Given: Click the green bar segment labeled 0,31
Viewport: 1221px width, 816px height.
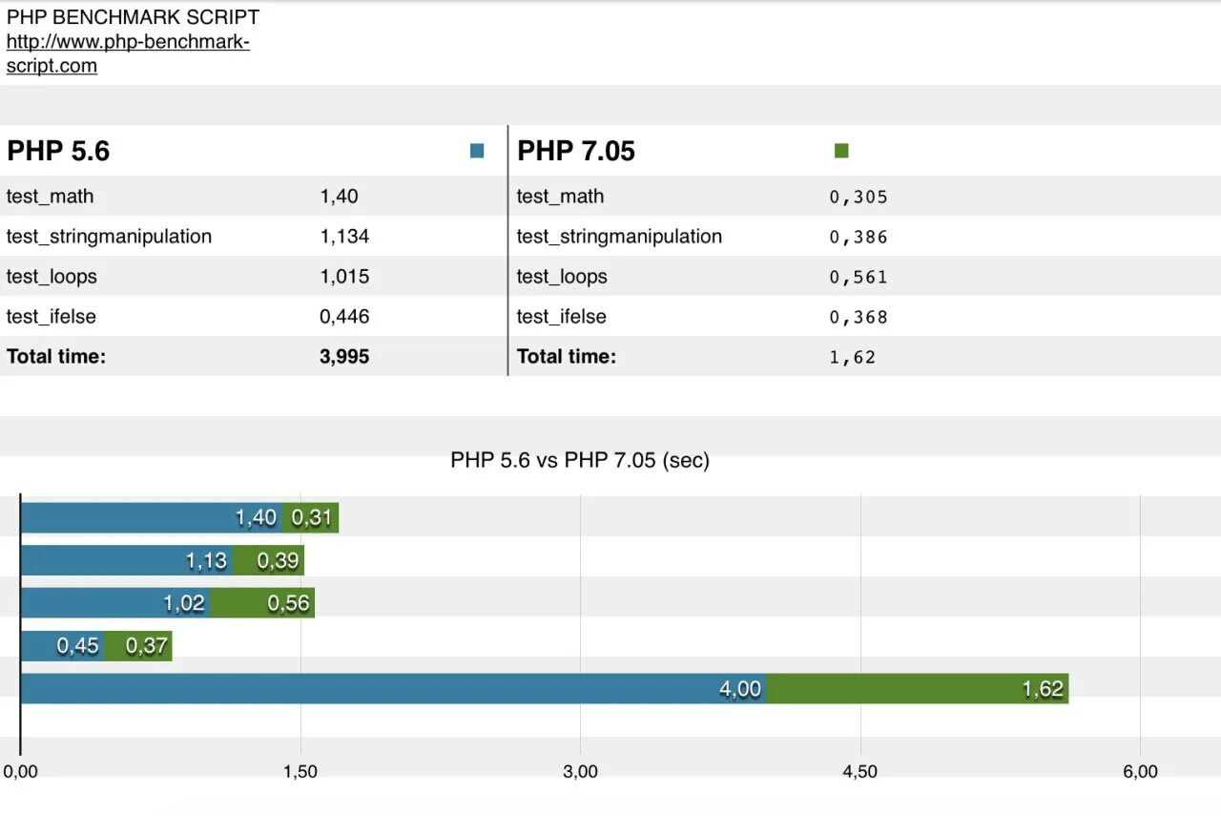Looking at the screenshot, I should 311,517.
